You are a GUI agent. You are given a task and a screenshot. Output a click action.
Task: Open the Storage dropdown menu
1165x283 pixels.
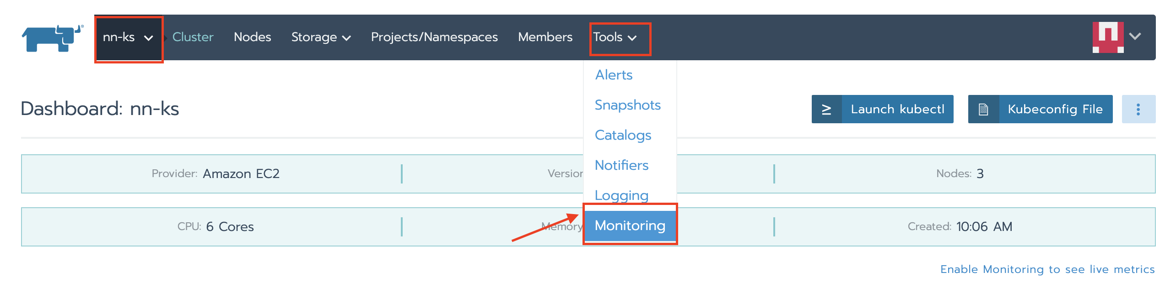[321, 37]
